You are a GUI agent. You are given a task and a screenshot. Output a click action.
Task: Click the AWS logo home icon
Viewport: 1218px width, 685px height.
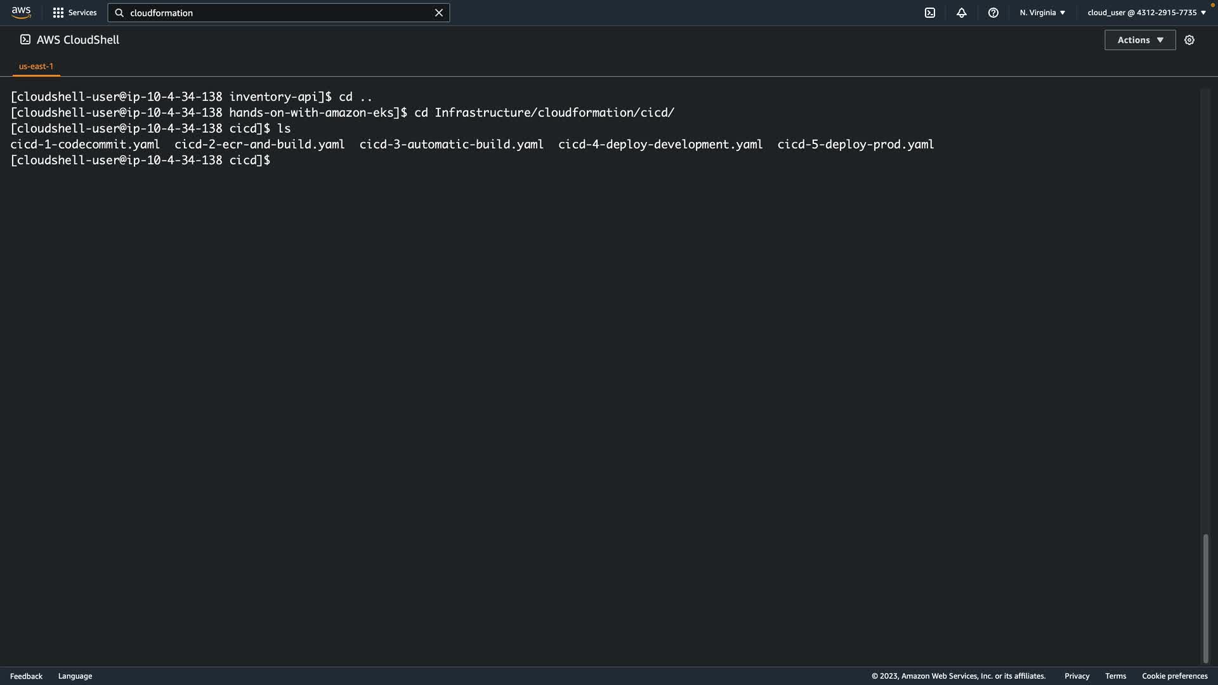[21, 12]
